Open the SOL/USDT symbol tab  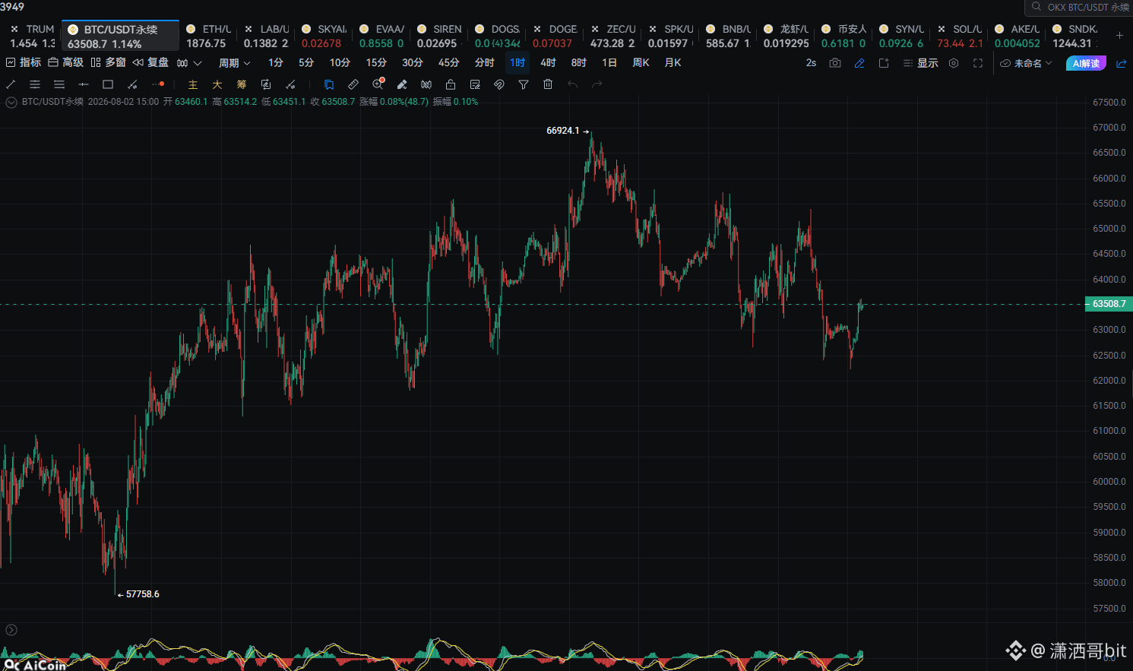[x=959, y=36]
